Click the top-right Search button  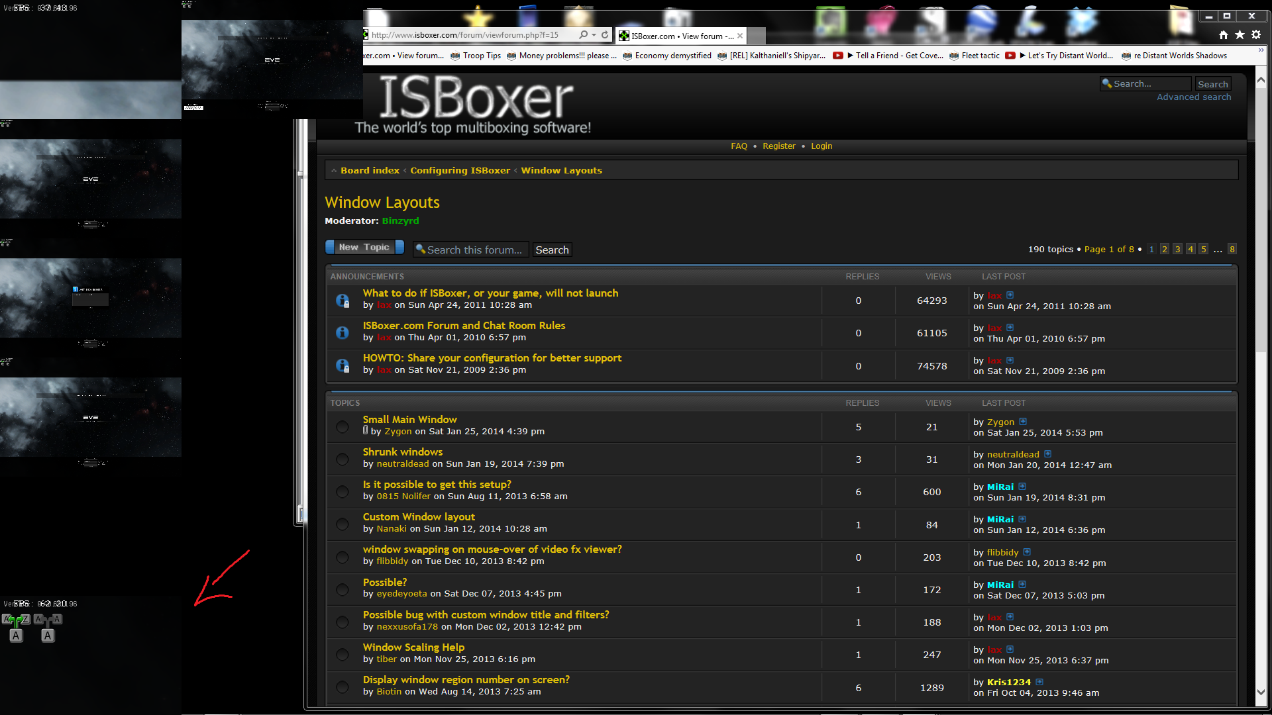coord(1212,84)
